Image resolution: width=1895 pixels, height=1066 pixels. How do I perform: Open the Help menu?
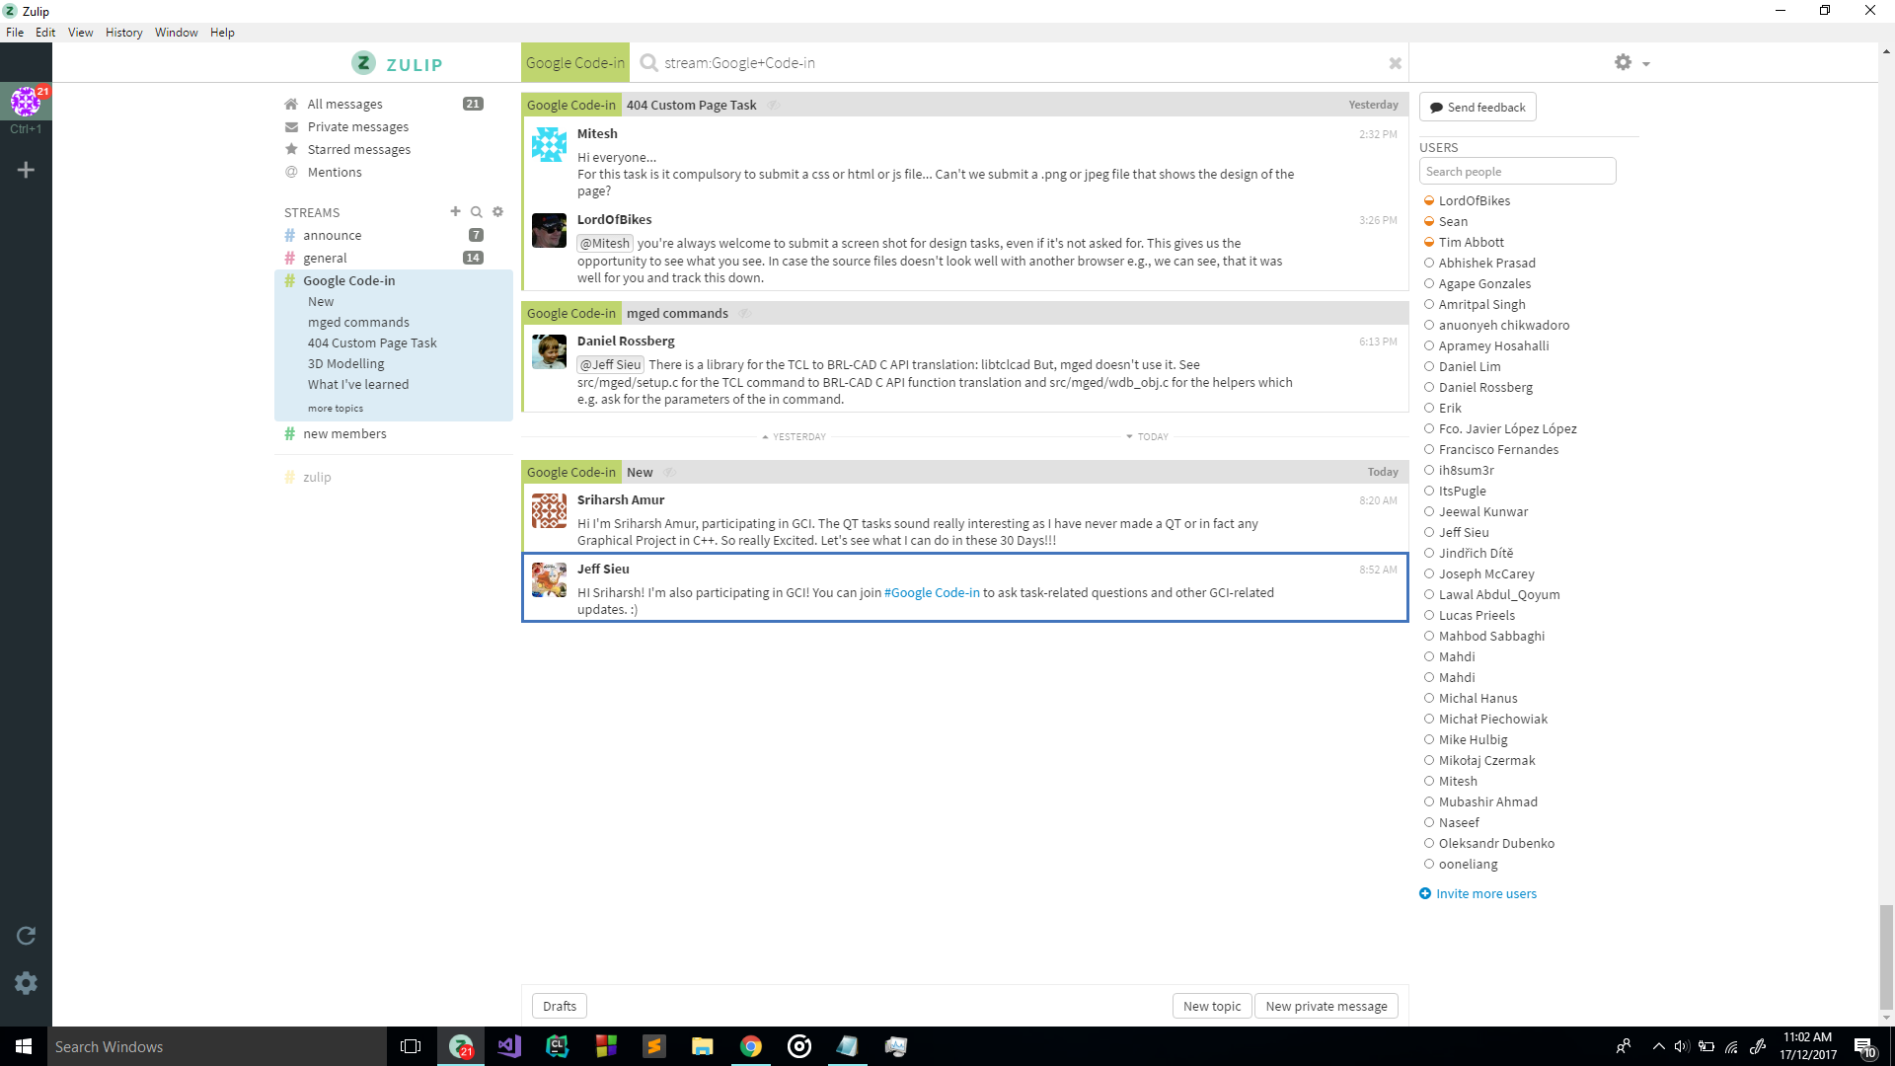pos(222,33)
